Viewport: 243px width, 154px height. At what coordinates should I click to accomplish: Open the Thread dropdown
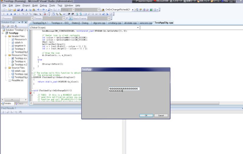(x=64, y=19)
